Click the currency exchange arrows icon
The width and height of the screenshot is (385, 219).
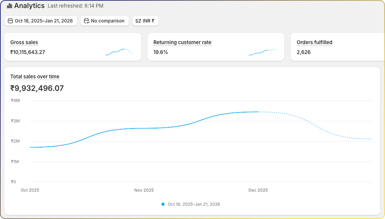click(138, 21)
